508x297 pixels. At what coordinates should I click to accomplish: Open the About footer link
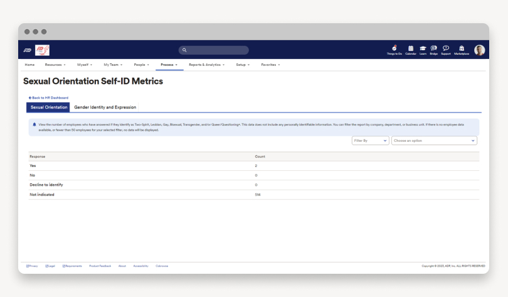tap(122, 266)
